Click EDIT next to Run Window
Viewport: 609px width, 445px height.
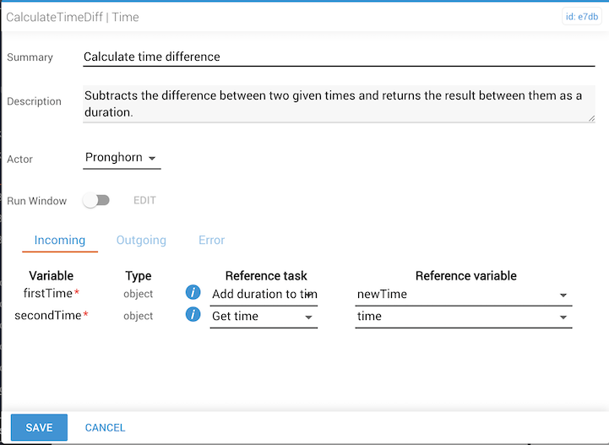point(144,201)
